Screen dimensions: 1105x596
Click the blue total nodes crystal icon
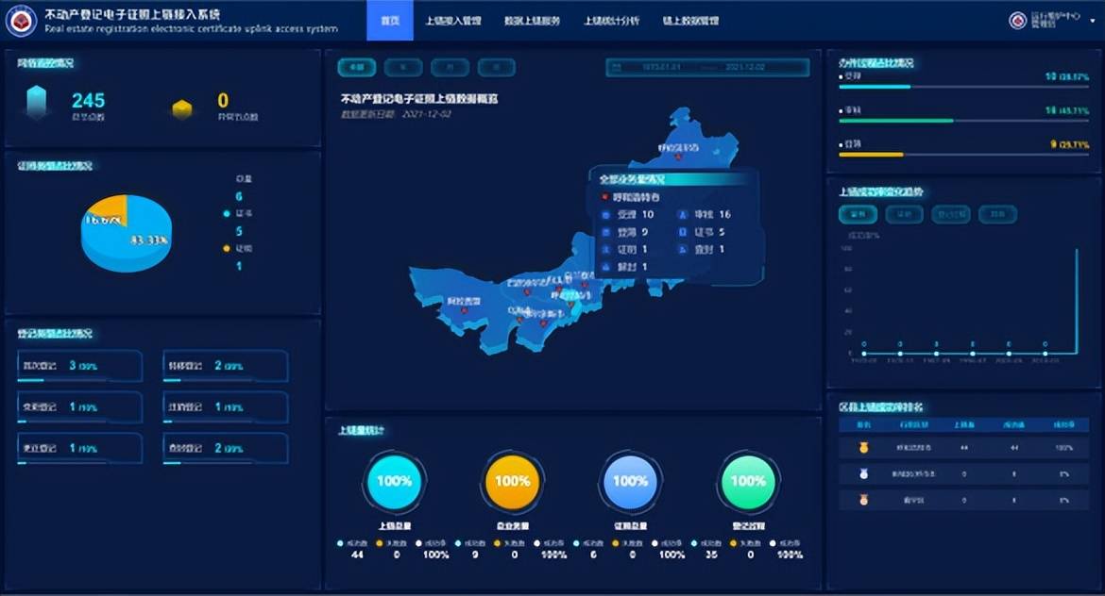pyautogui.click(x=37, y=102)
